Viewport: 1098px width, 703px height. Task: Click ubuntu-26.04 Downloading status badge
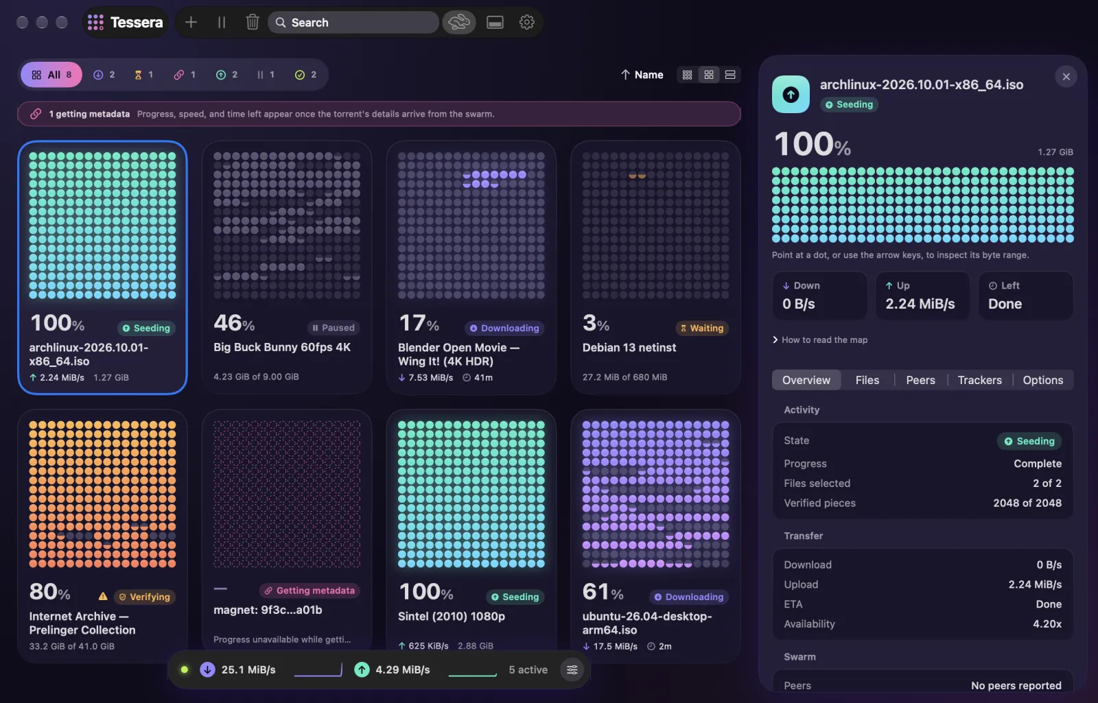pos(688,597)
